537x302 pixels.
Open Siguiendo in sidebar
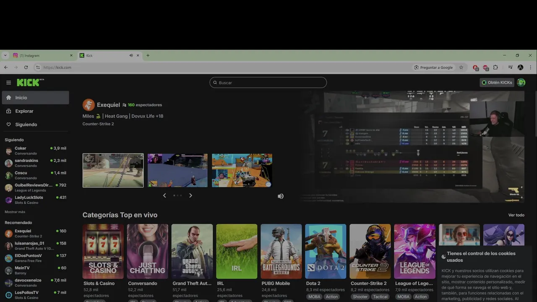pos(35,124)
